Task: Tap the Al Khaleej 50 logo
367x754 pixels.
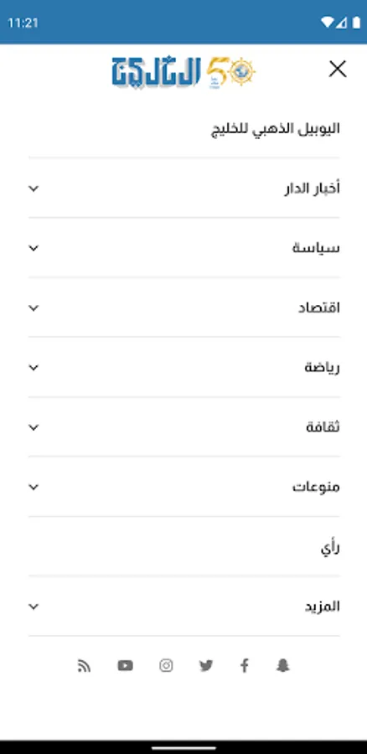Action: [x=183, y=72]
